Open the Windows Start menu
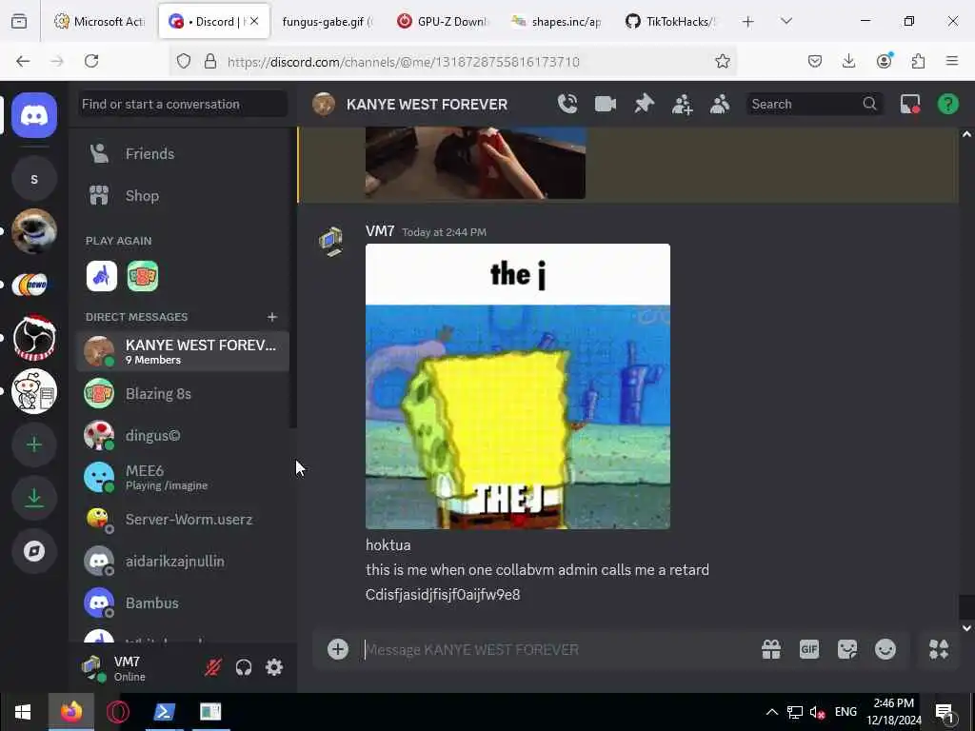Viewport: 975px width, 731px height. [23, 712]
